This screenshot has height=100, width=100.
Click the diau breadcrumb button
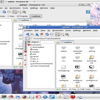[x=11, y=16]
